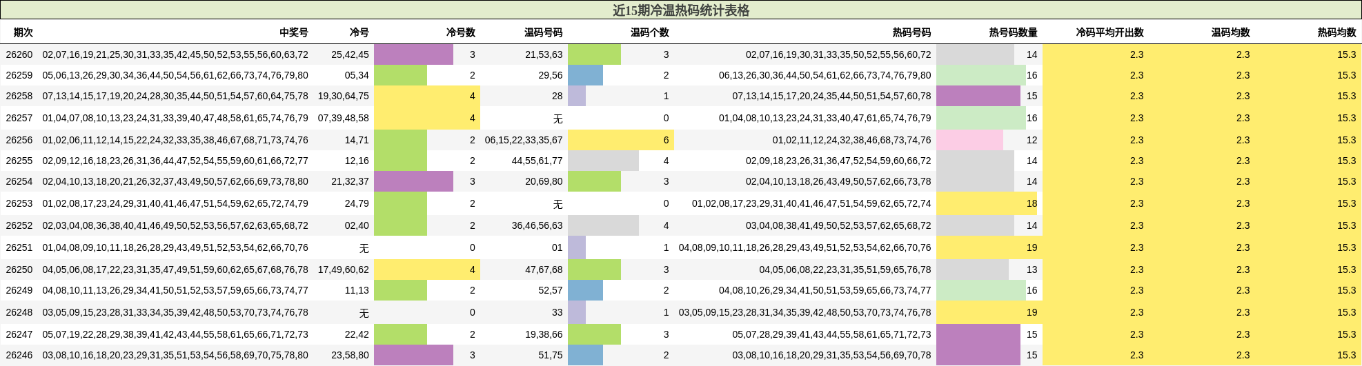Click cold numbers cell 25,42,45
Image resolution: width=1362 pixels, height=366 pixels.
pyautogui.click(x=350, y=54)
